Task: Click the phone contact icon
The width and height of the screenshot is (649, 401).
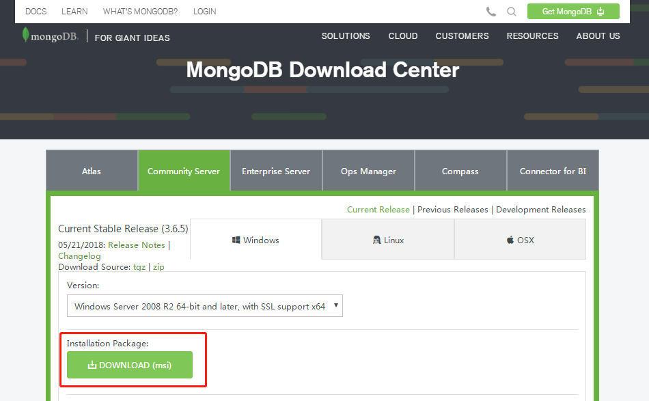Action: [x=491, y=12]
